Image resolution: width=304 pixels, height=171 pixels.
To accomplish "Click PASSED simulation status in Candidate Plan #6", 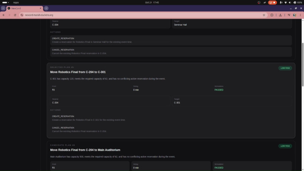I will pos(219,168).
